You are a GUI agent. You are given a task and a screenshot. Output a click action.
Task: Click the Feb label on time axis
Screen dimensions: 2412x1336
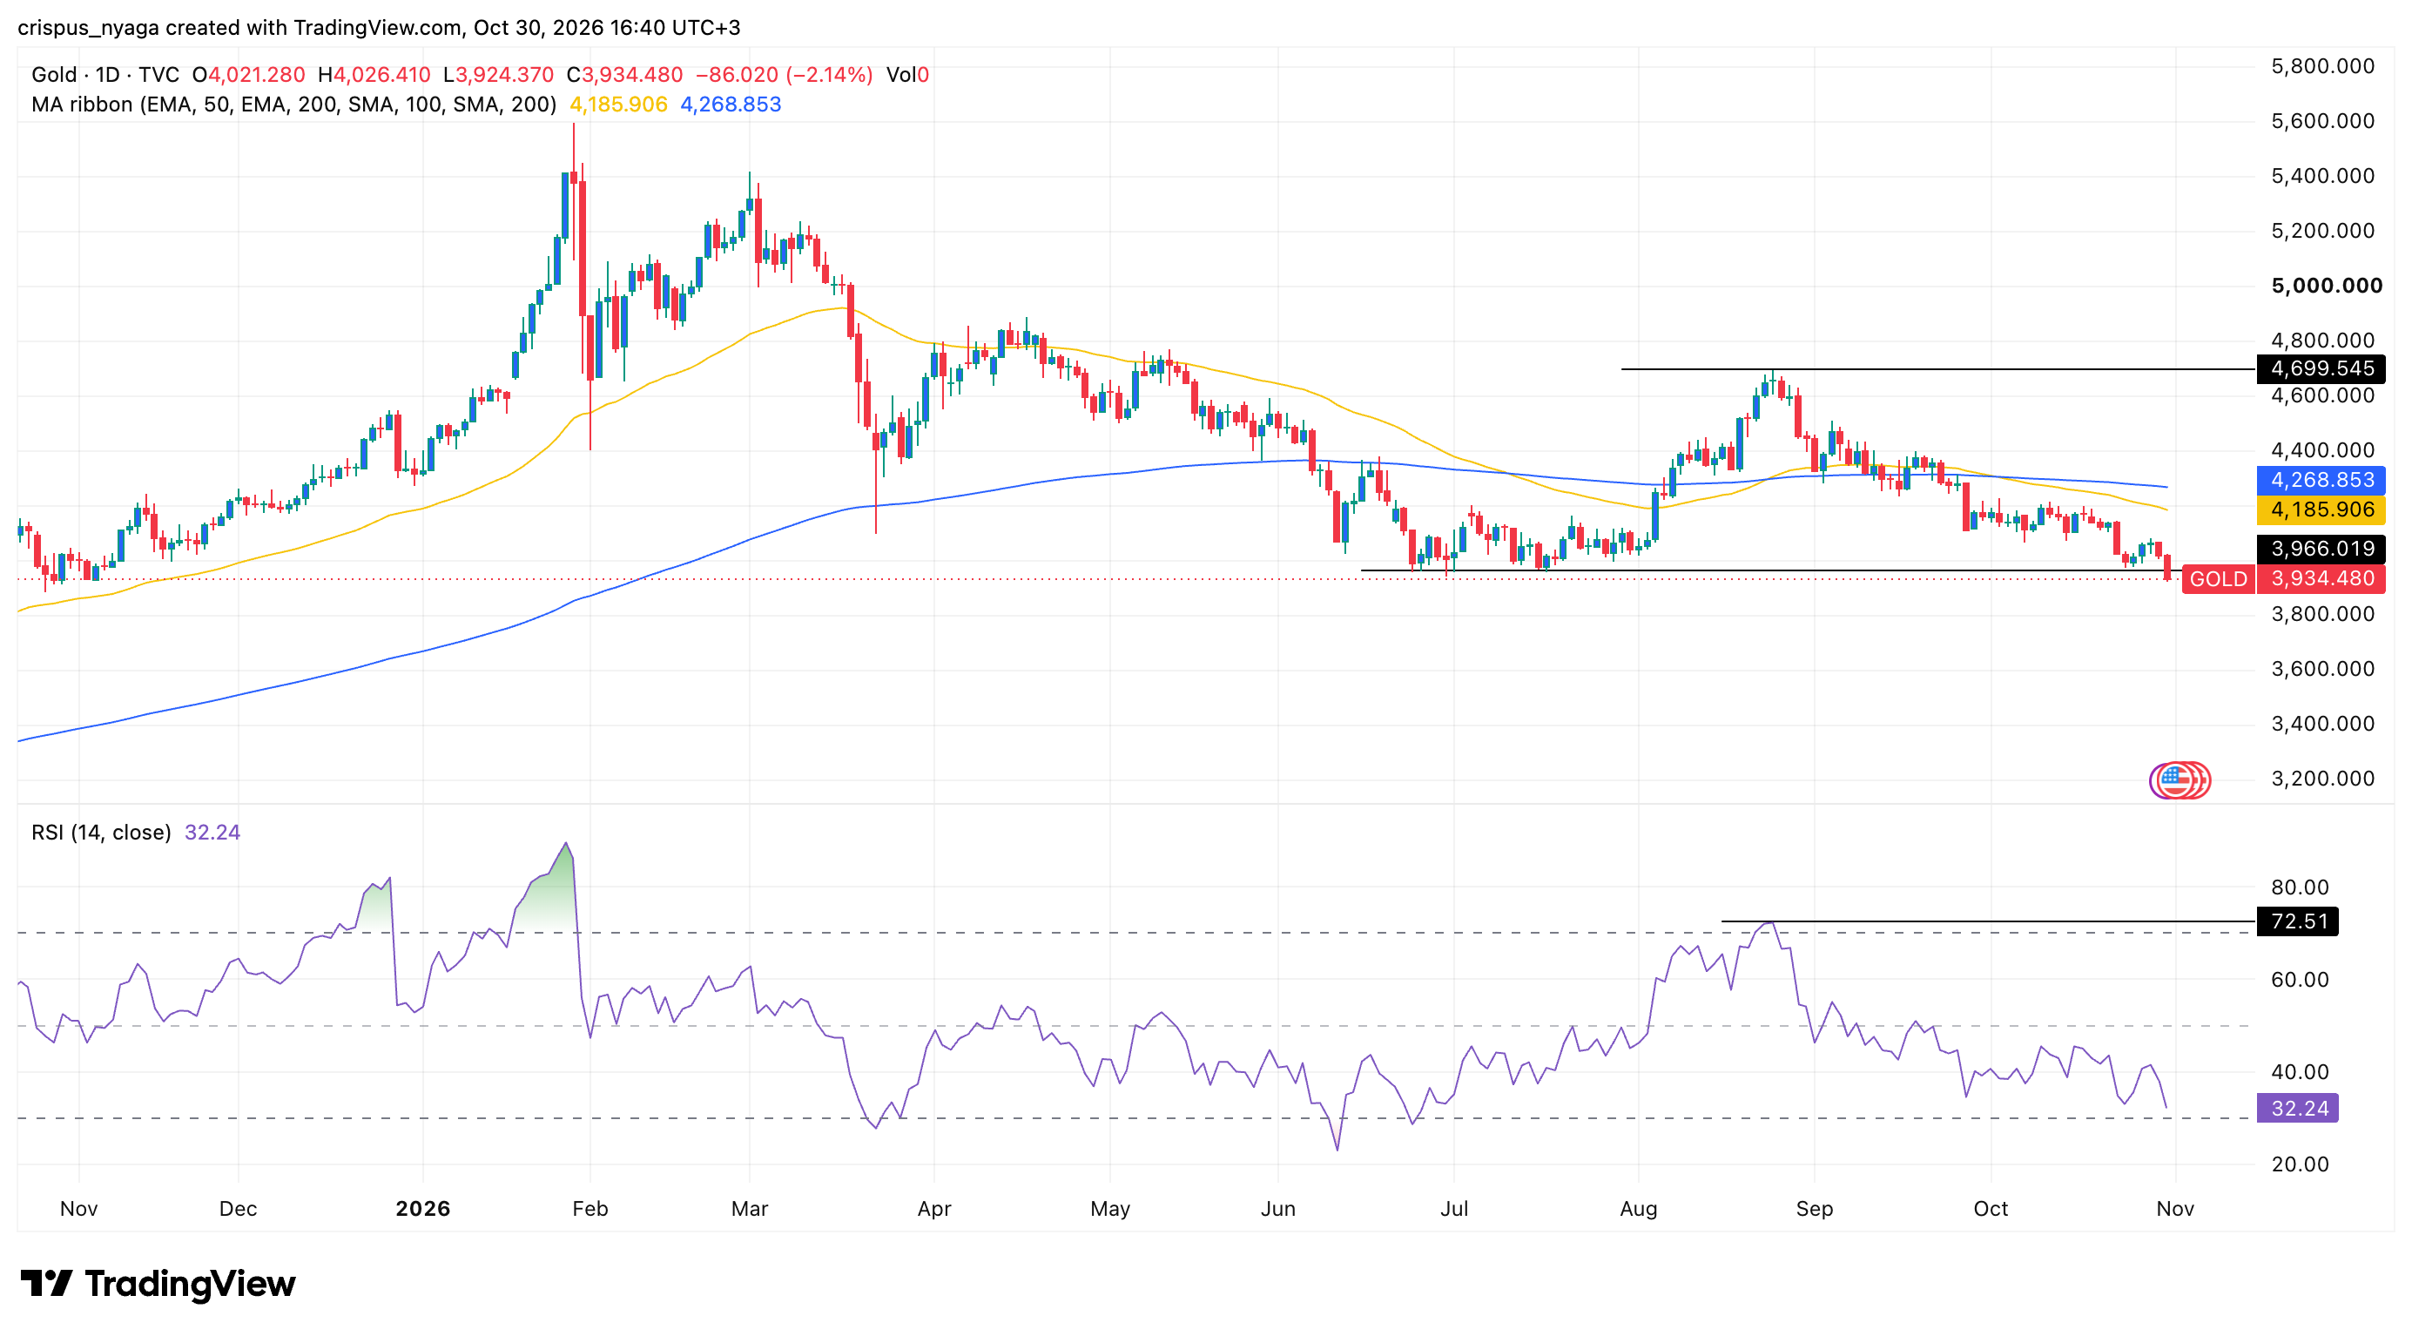tap(590, 1209)
